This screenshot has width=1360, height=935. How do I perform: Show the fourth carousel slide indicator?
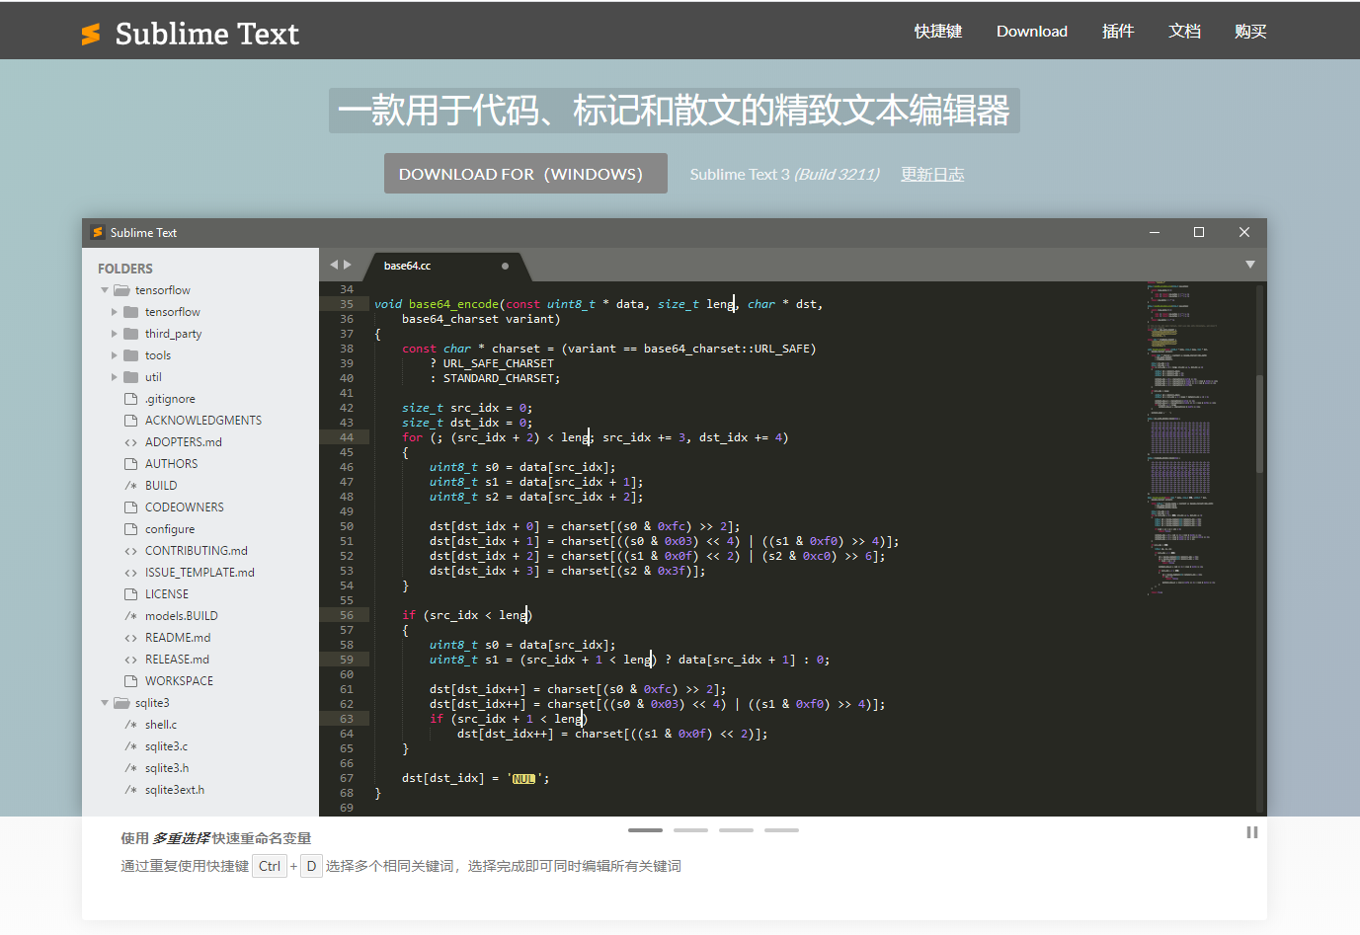(781, 830)
